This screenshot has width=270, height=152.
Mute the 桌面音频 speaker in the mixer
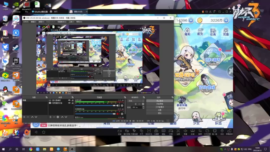[118, 105]
